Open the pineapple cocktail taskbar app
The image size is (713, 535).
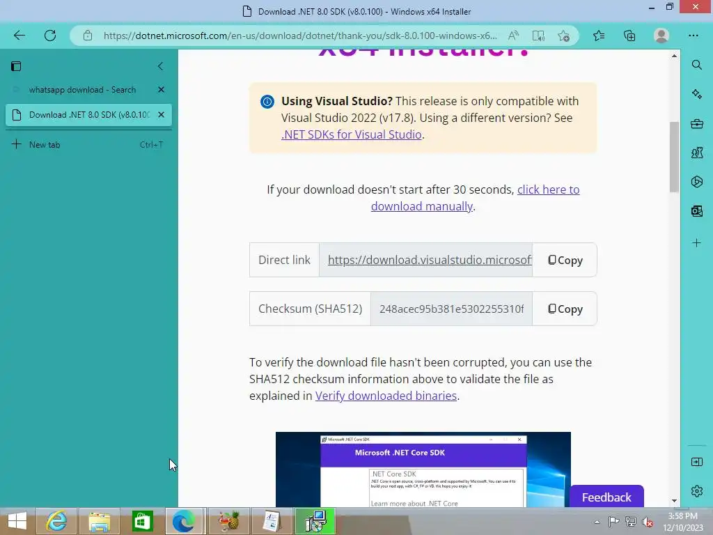[230, 521]
